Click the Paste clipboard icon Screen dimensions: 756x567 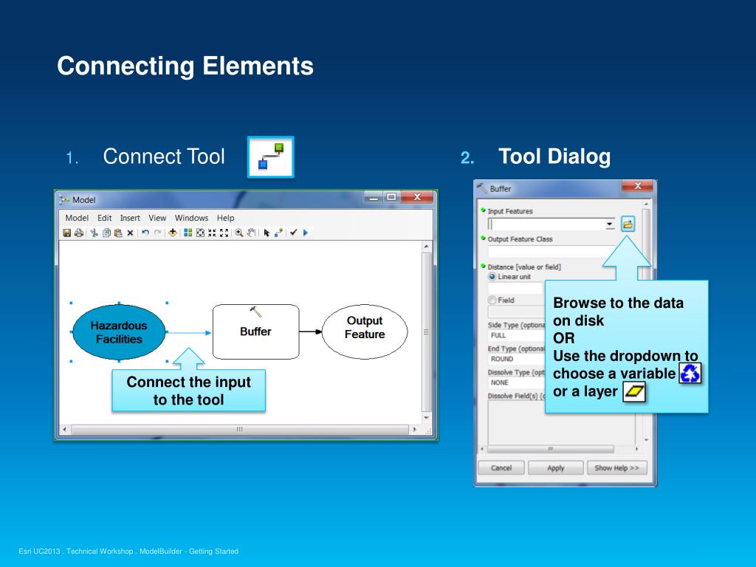[x=118, y=233]
